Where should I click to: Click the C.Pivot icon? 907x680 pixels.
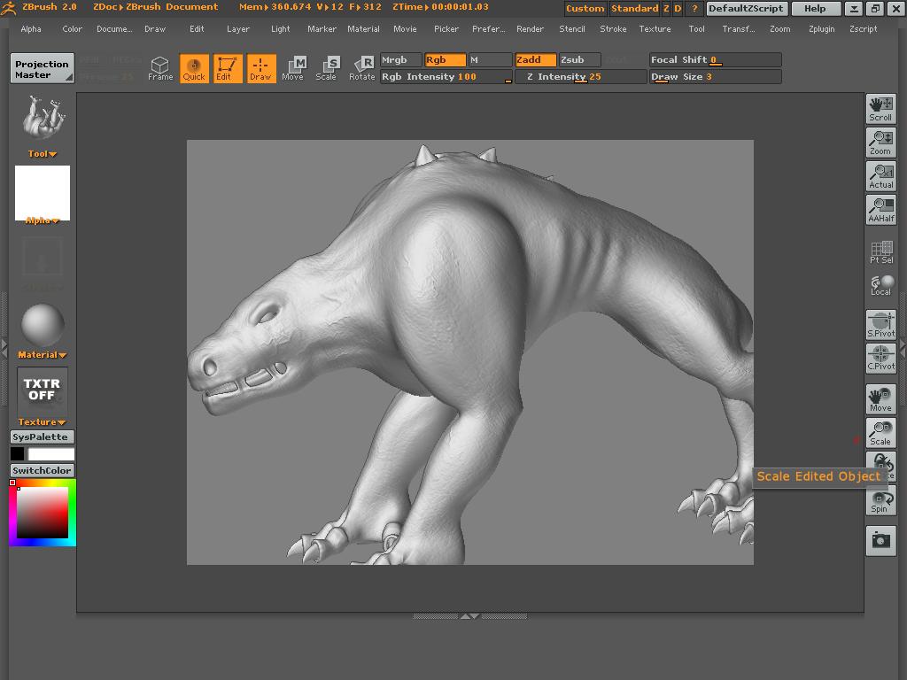880,360
